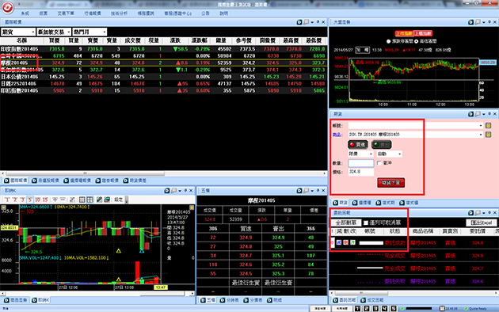Click the blue reduce-quantity icon in order row
The width and height of the screenshot is (499, 312).
coord(339,242)
